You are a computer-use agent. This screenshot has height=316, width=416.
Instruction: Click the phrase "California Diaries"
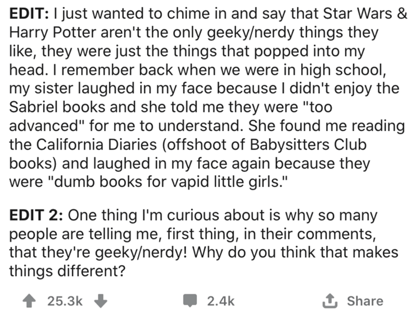(x=97, y=144)
